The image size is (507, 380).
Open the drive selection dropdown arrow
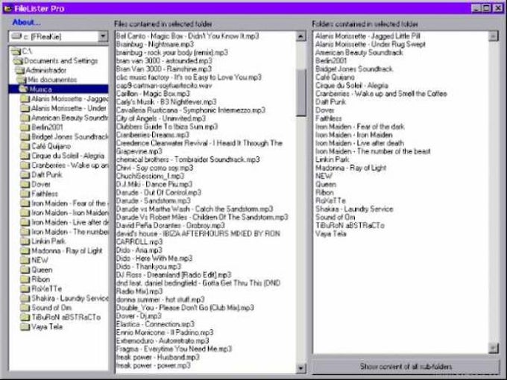(103, 37)
